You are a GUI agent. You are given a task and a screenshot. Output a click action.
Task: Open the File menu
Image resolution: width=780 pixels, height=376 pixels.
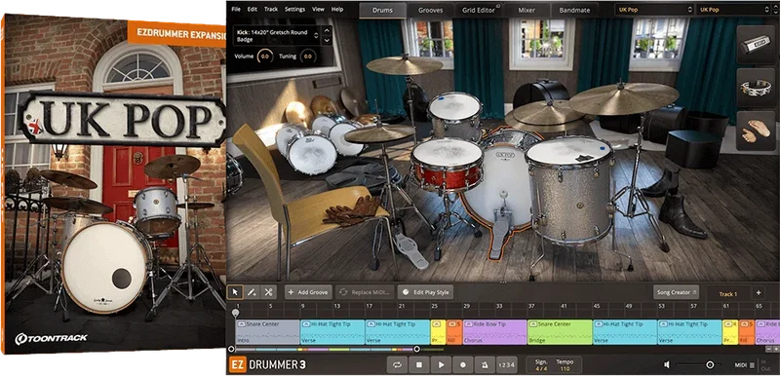[236, 9]
